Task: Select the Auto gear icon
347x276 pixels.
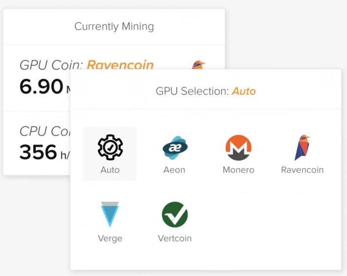Action: point(110,147)
